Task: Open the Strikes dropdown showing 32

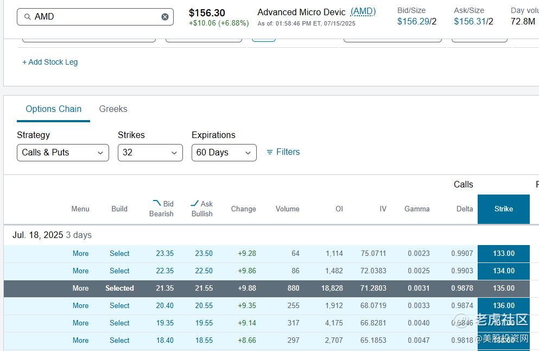Action: 150,153
